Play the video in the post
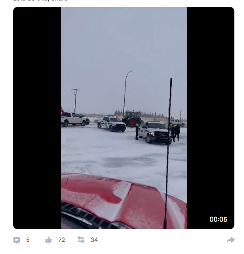The height and width of the screenshot is (254, 244). [124, 118]
